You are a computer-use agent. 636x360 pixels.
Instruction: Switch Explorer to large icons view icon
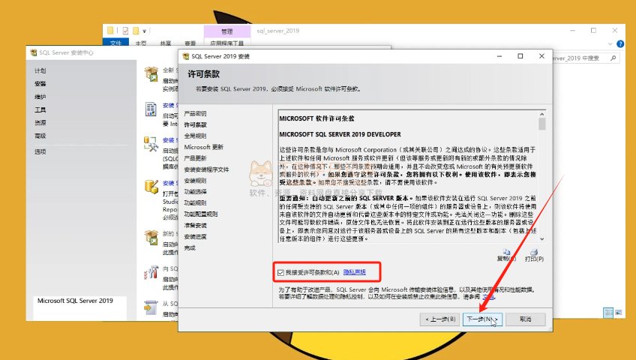(x=618, y=313)
